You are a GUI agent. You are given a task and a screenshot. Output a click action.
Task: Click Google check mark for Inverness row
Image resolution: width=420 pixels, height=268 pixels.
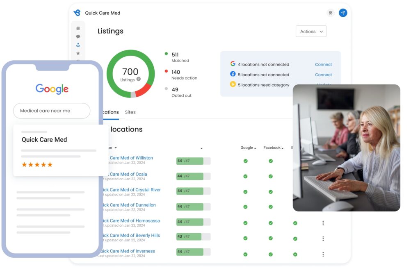click(245, 254)
